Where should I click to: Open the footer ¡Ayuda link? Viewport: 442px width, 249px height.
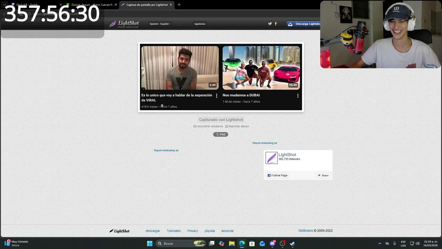[210, 231]
